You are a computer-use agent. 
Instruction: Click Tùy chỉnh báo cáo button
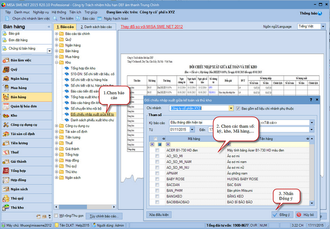104,216
